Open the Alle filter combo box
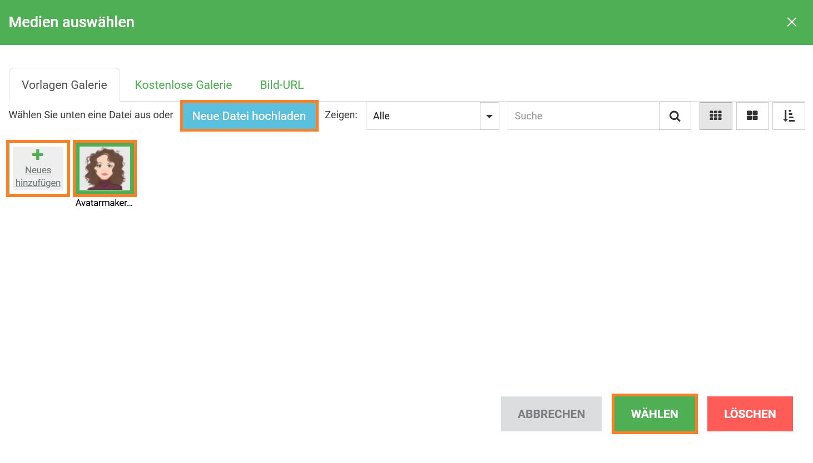 [x=423, y=116]
